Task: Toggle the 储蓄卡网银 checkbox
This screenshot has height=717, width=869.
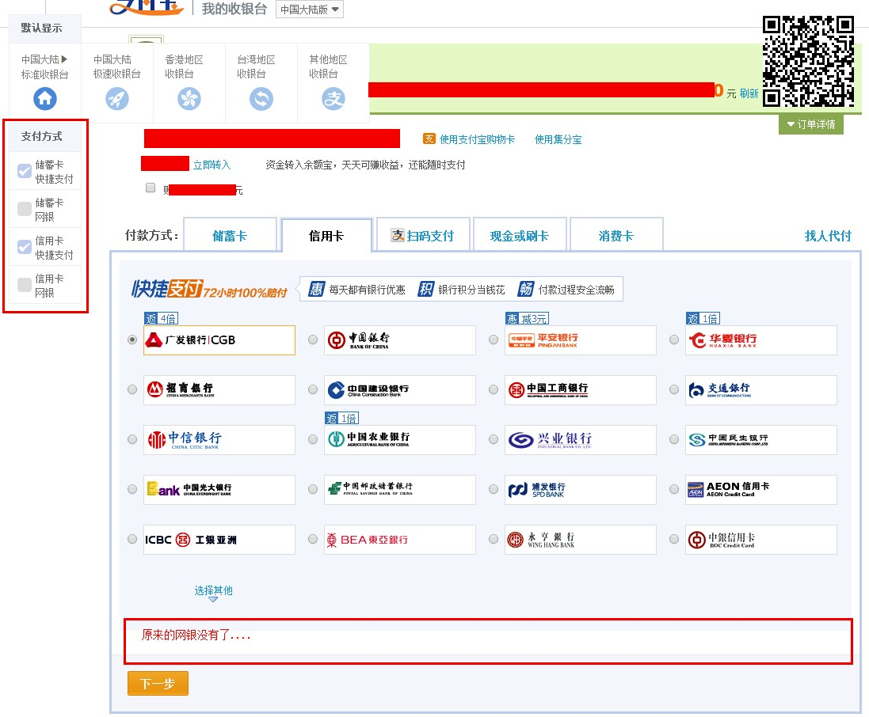Action: coord(25,209)
